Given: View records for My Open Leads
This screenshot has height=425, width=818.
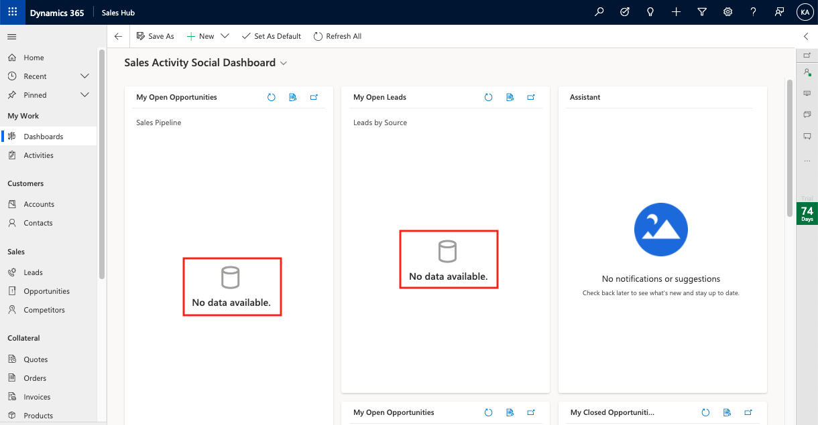Looking at the screenshot, I should pos(510,97).
